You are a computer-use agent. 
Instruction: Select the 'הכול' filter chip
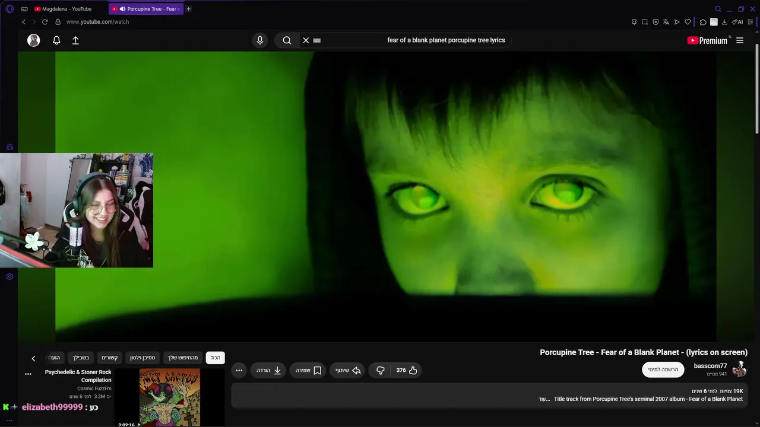pyautogui.click(x=216, y=358)
